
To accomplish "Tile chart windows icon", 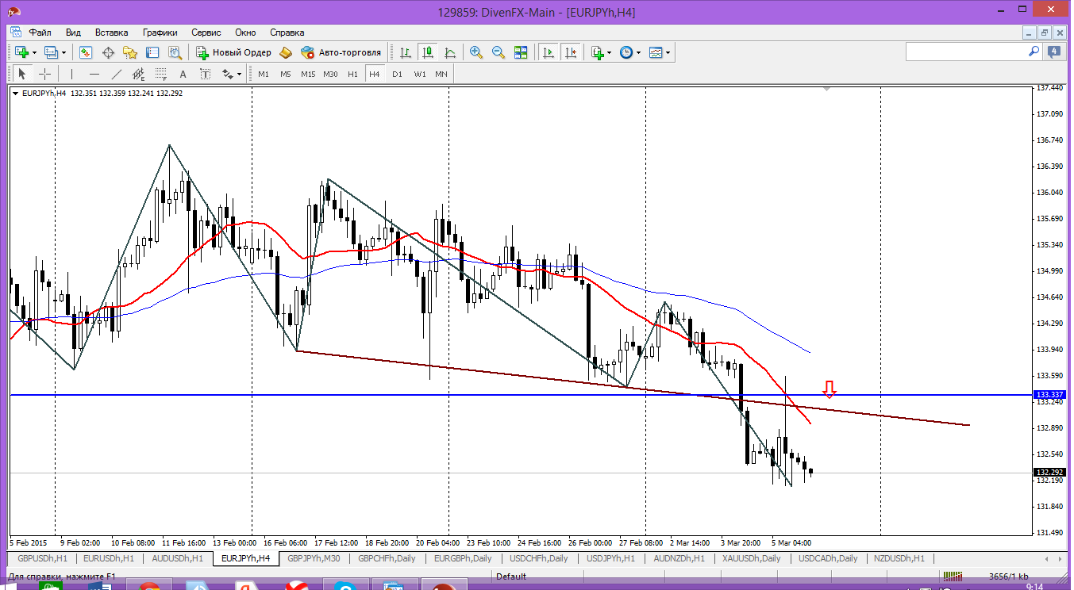I will coord(521,52).
